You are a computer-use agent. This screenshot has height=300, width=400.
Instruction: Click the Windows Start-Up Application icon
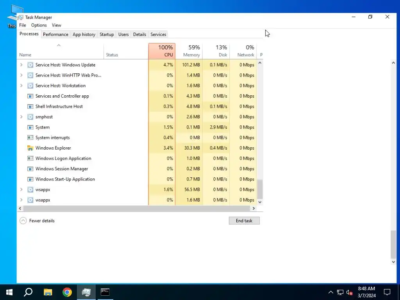click(30, 179)
